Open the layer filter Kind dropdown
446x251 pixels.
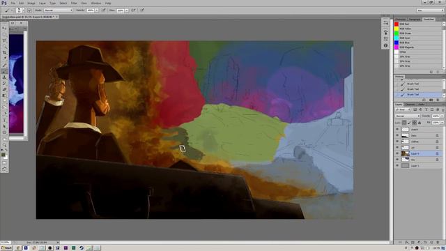[x=402, y=109]
